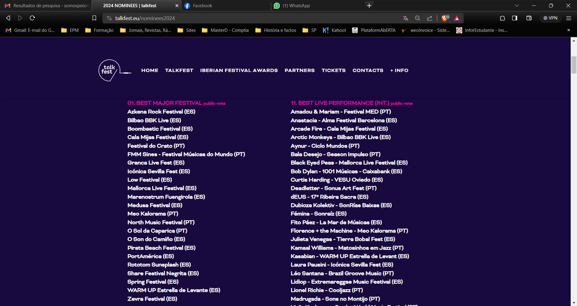The width and height of the screenshot is (577, 306).
Task: Click the forward navigation arrow
Action: coord(20,18)
